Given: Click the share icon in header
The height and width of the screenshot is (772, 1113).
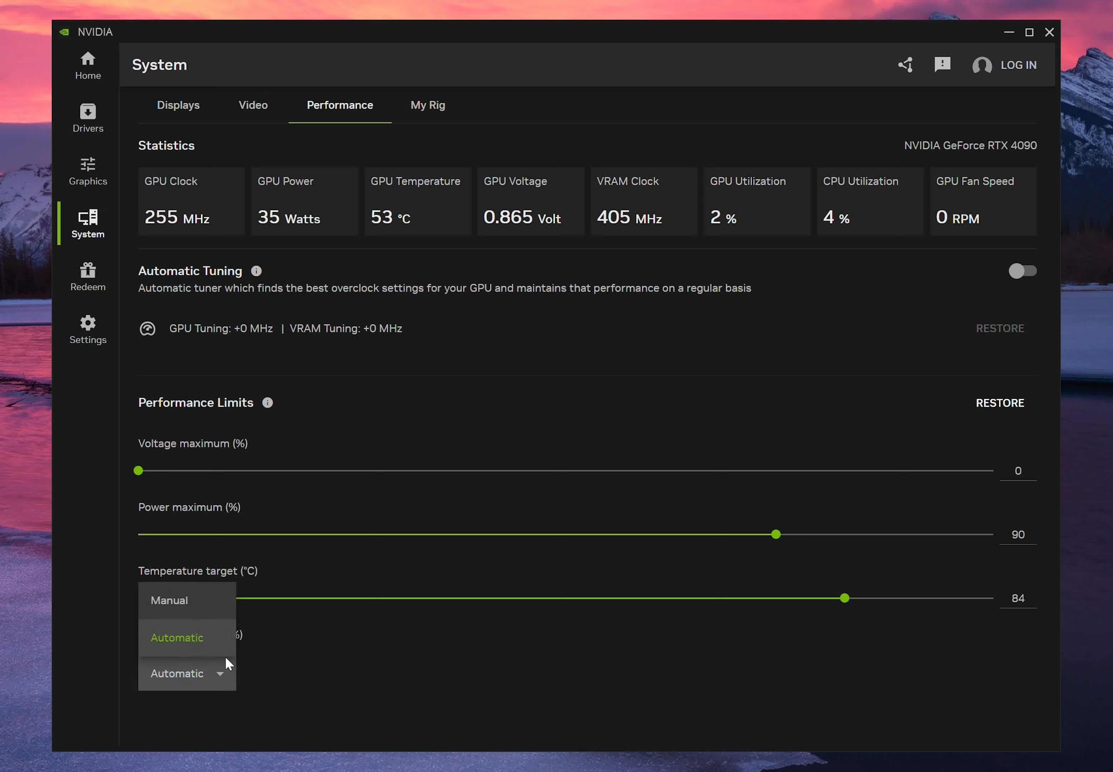Looking at the screenshot, I should (905, 65).
